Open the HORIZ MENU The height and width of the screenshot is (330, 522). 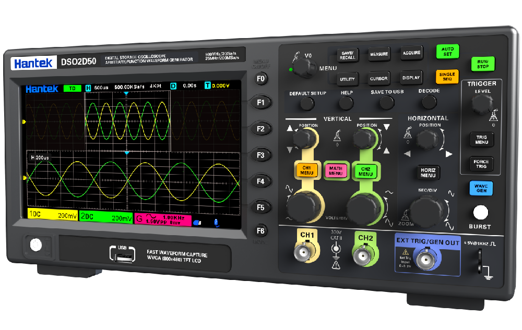pos(428,173)
